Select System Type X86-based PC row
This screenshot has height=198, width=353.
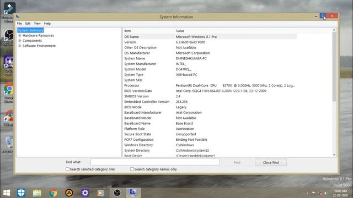[210, 75]
